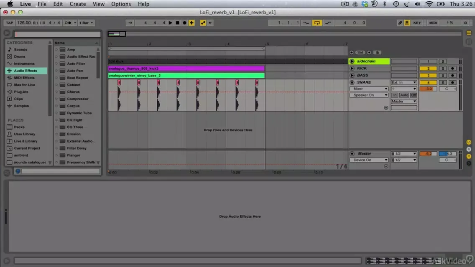475x267 pixels.
Task: Click the global Record button
Action: (x=184, y=23)
